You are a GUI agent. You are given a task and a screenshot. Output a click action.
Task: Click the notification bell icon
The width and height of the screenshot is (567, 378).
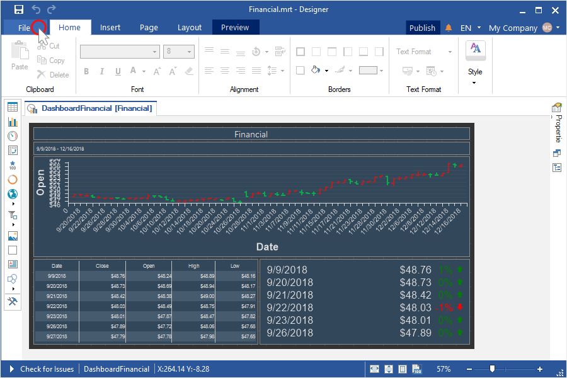click(x=449, y=28)
